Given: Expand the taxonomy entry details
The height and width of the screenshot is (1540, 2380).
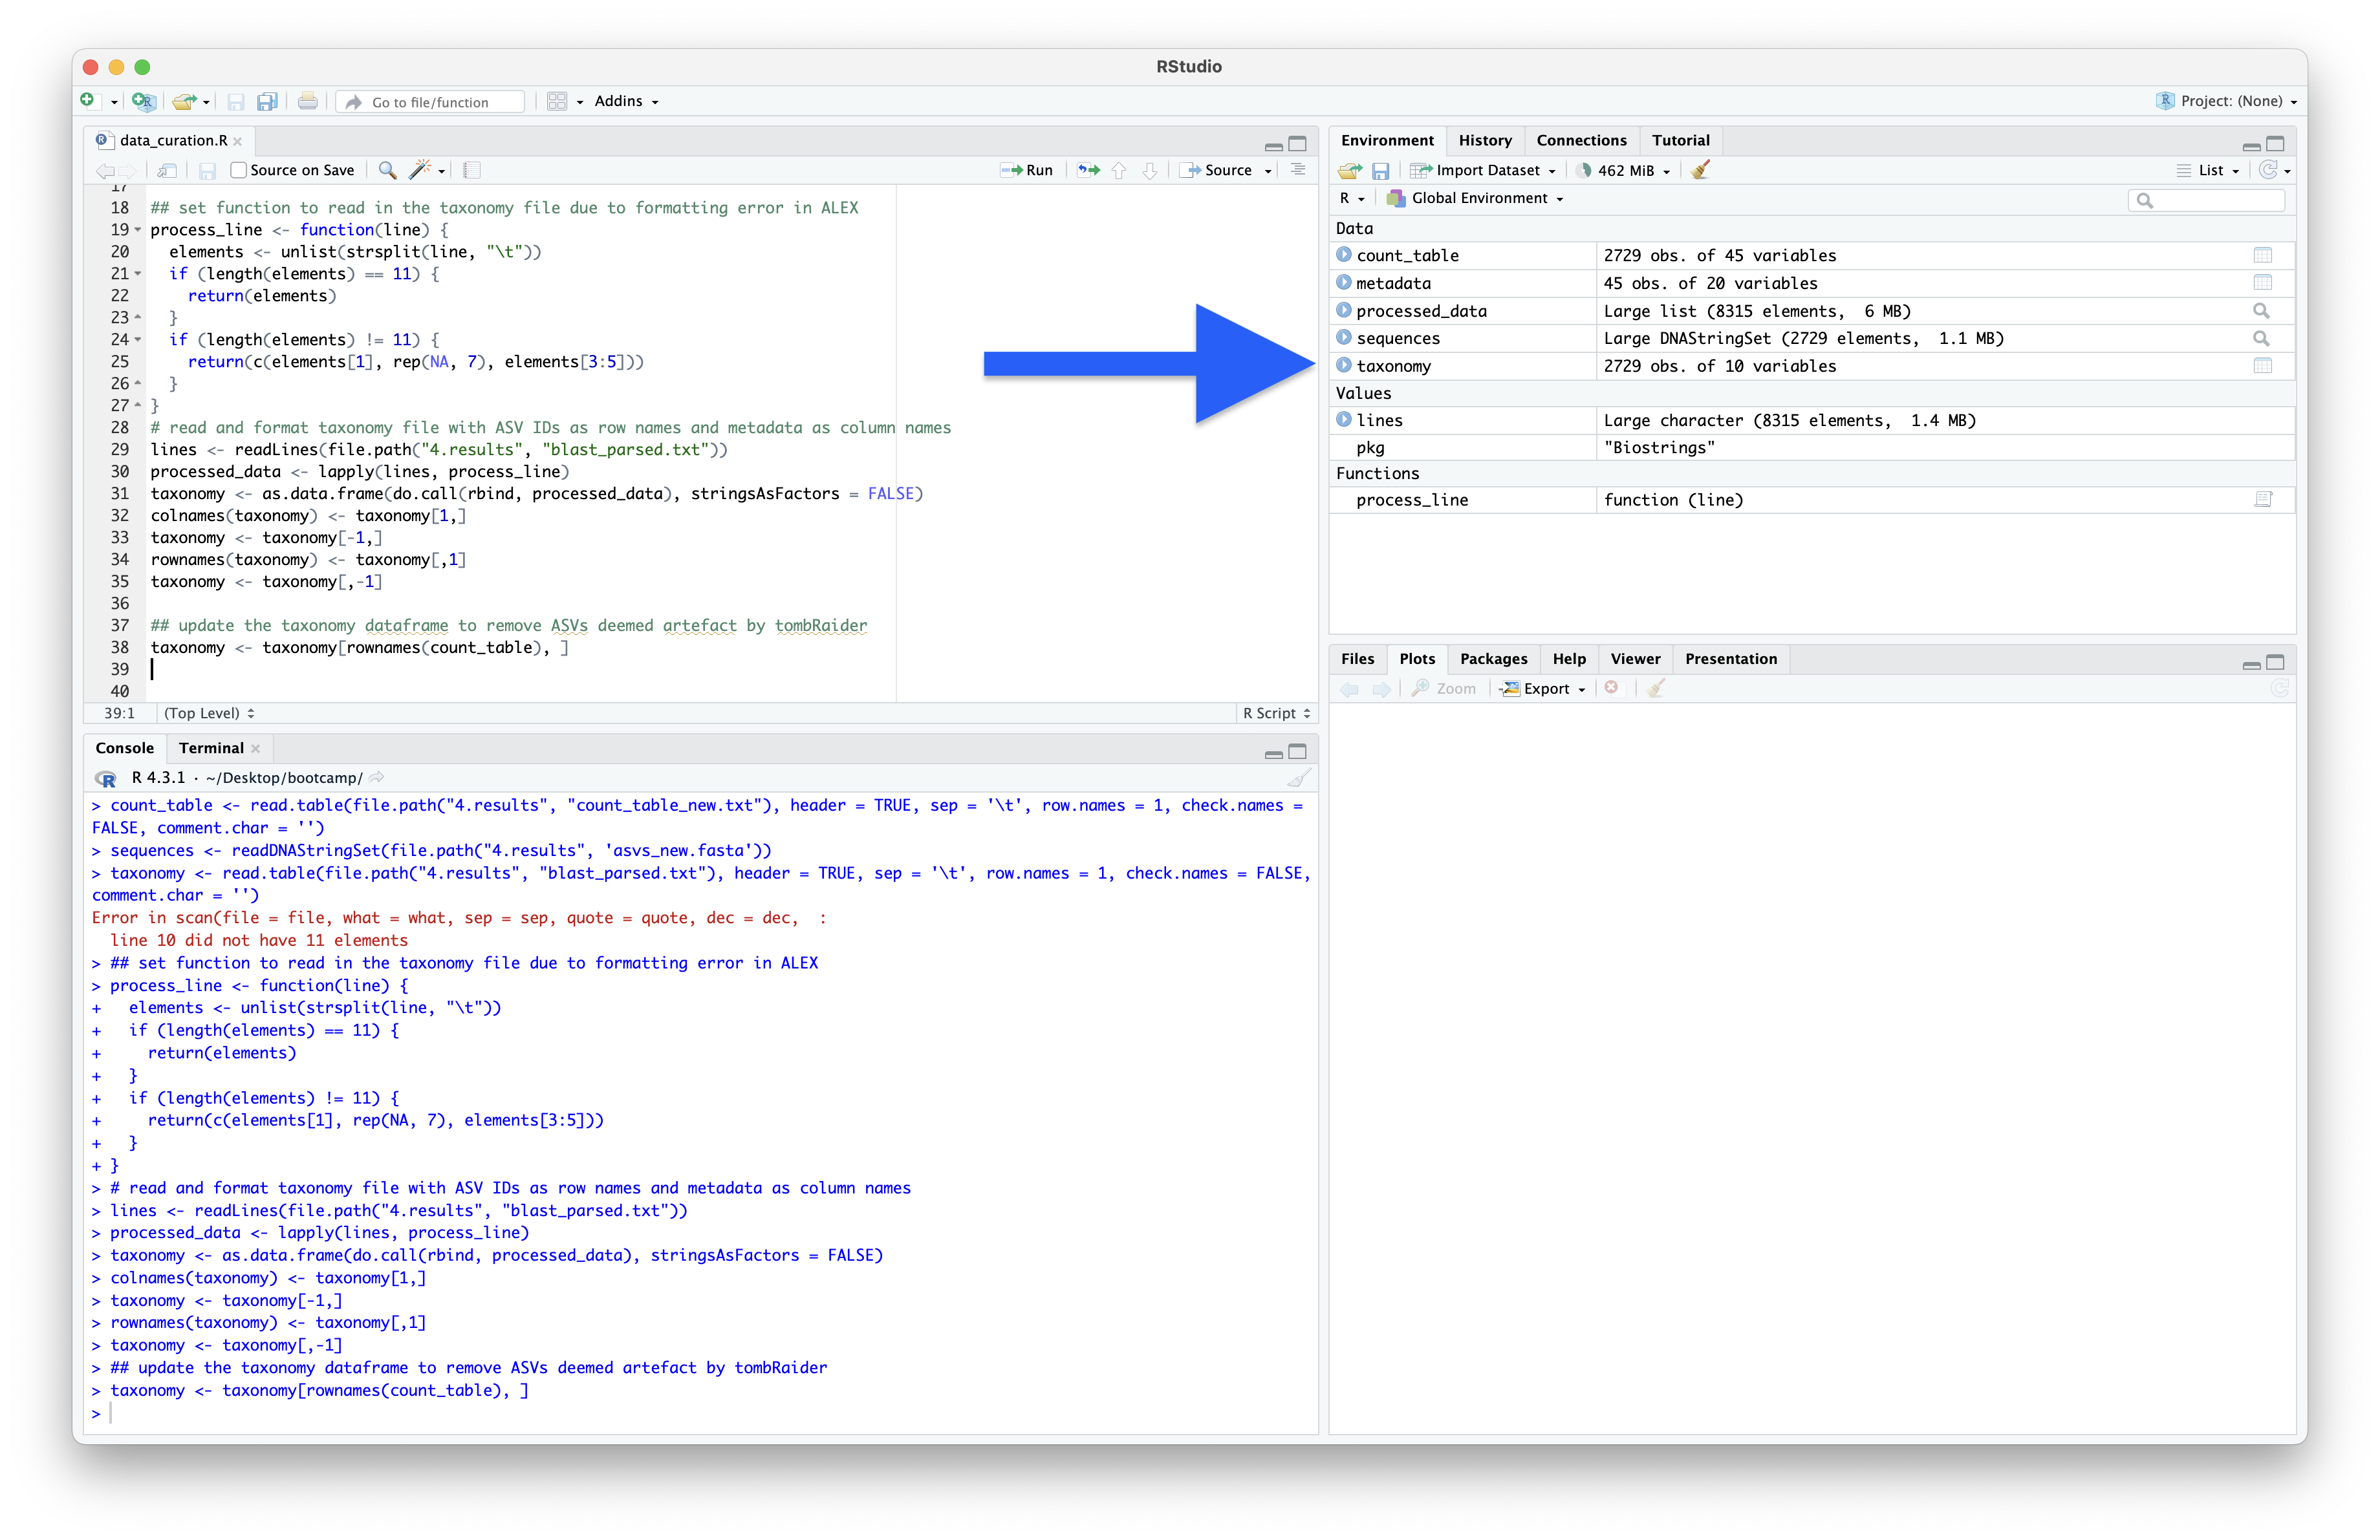Looking at the screenshot, I should pyautogui.click(x=1344, y=366).
